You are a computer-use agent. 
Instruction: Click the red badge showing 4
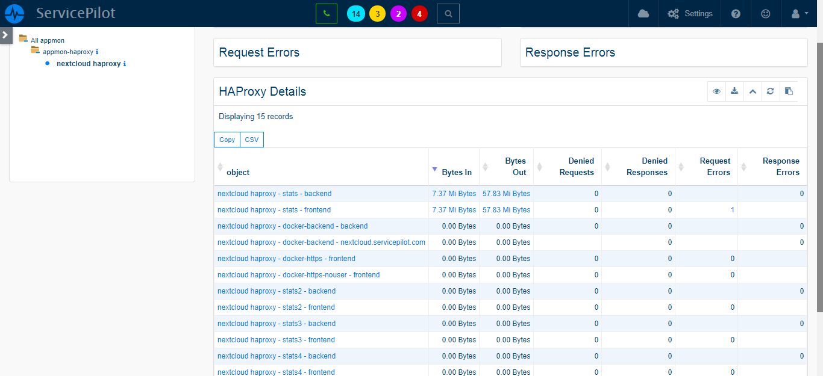pos(419,14)
